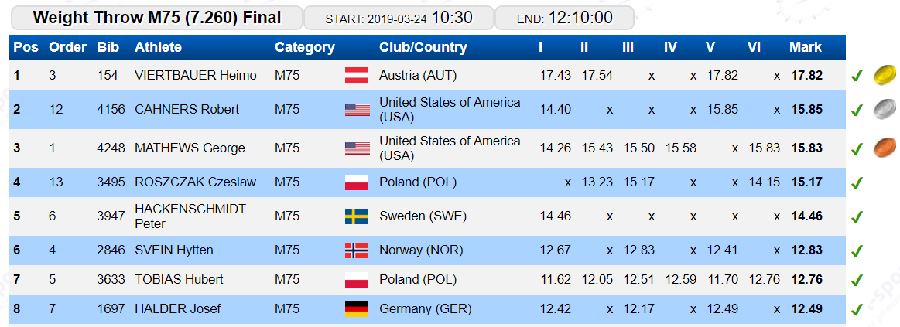Screen dimensions: 900x327
Task: Click the USA flag beside Cahners Robert
Action: tap(357, 110)
